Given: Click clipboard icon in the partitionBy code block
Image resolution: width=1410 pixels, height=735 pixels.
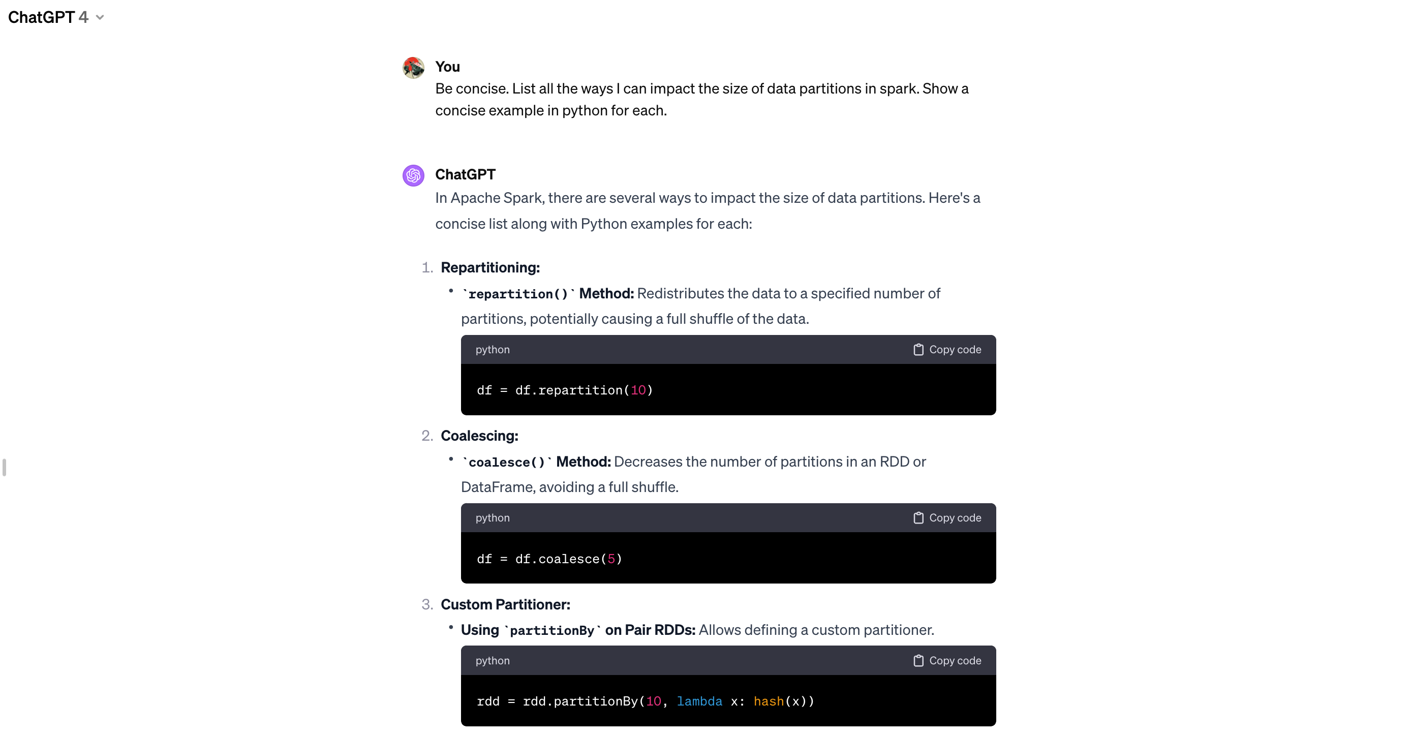Looking at the screenshot, I should [918, 661].
